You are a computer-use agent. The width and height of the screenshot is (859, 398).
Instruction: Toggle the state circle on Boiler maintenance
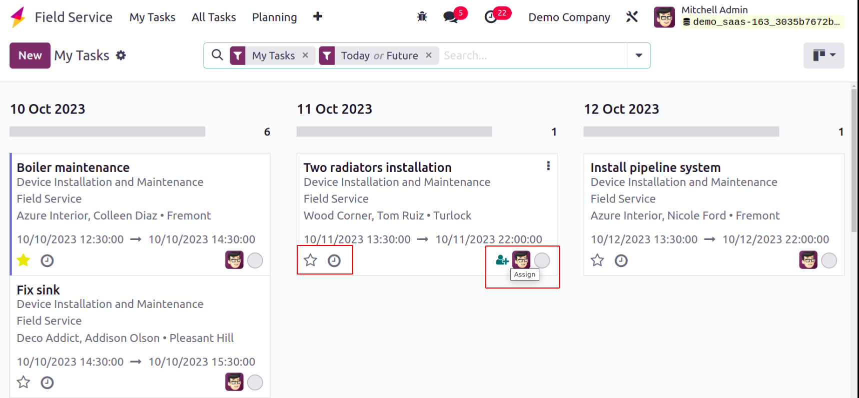[255, 260]
